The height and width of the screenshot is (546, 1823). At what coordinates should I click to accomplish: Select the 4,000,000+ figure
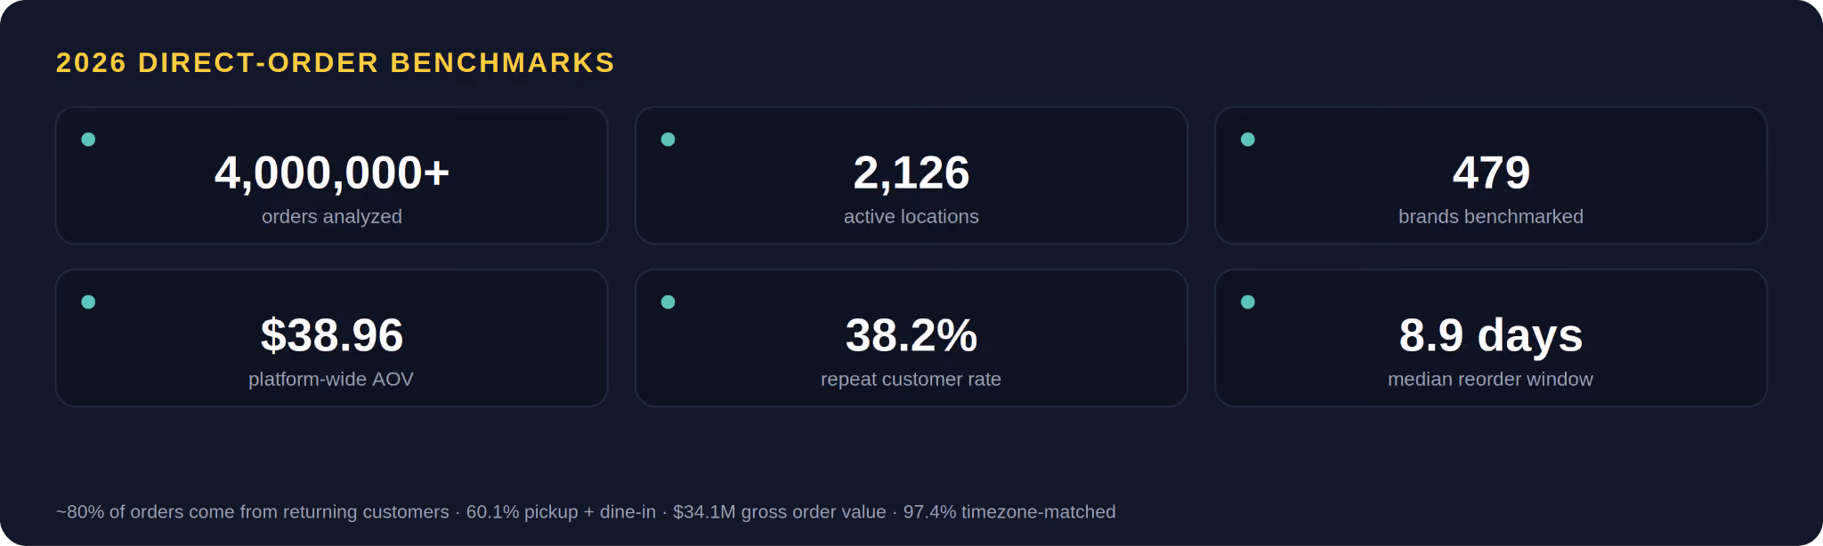pyautogui.click(x=332, y=173)
